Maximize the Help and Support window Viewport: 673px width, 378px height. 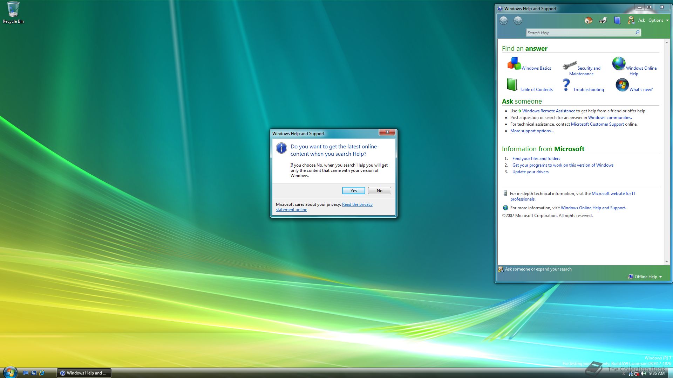tap(649, 7)
